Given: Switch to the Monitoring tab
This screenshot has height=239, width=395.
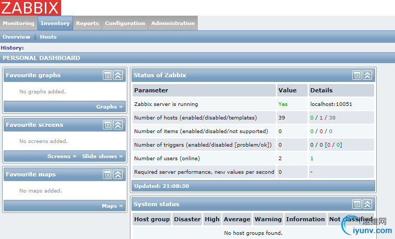Looking at the screenshot, I should point(19,23).
